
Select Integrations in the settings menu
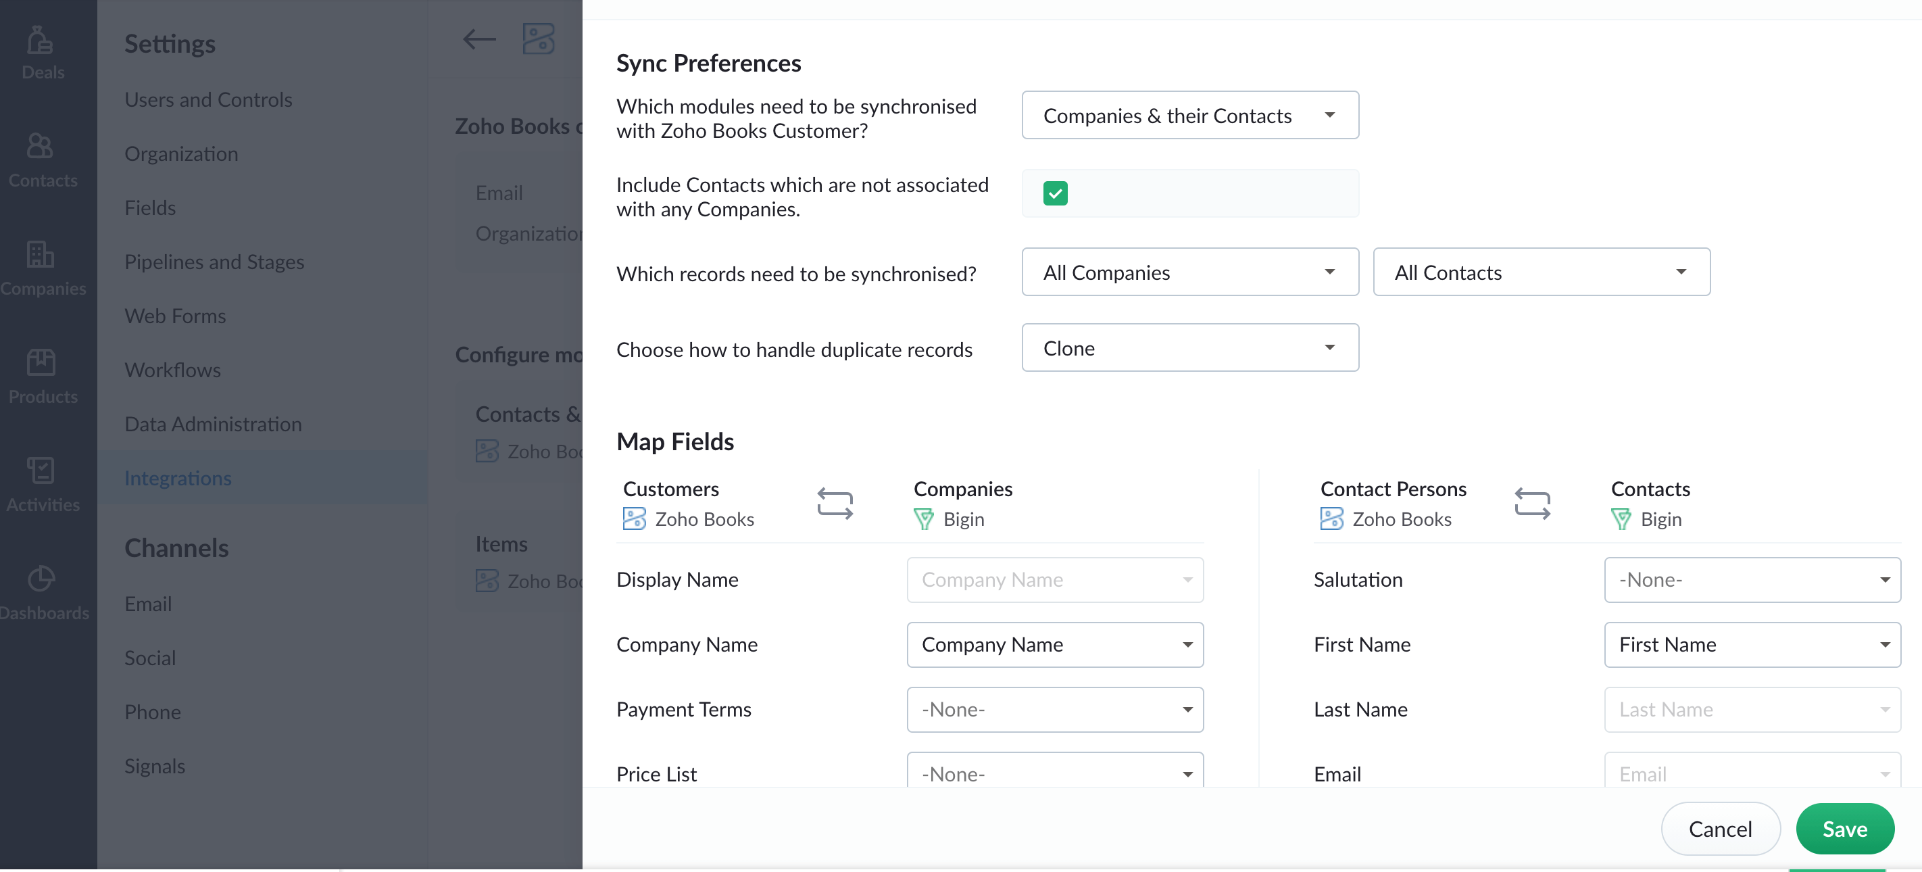coord(178,478)
